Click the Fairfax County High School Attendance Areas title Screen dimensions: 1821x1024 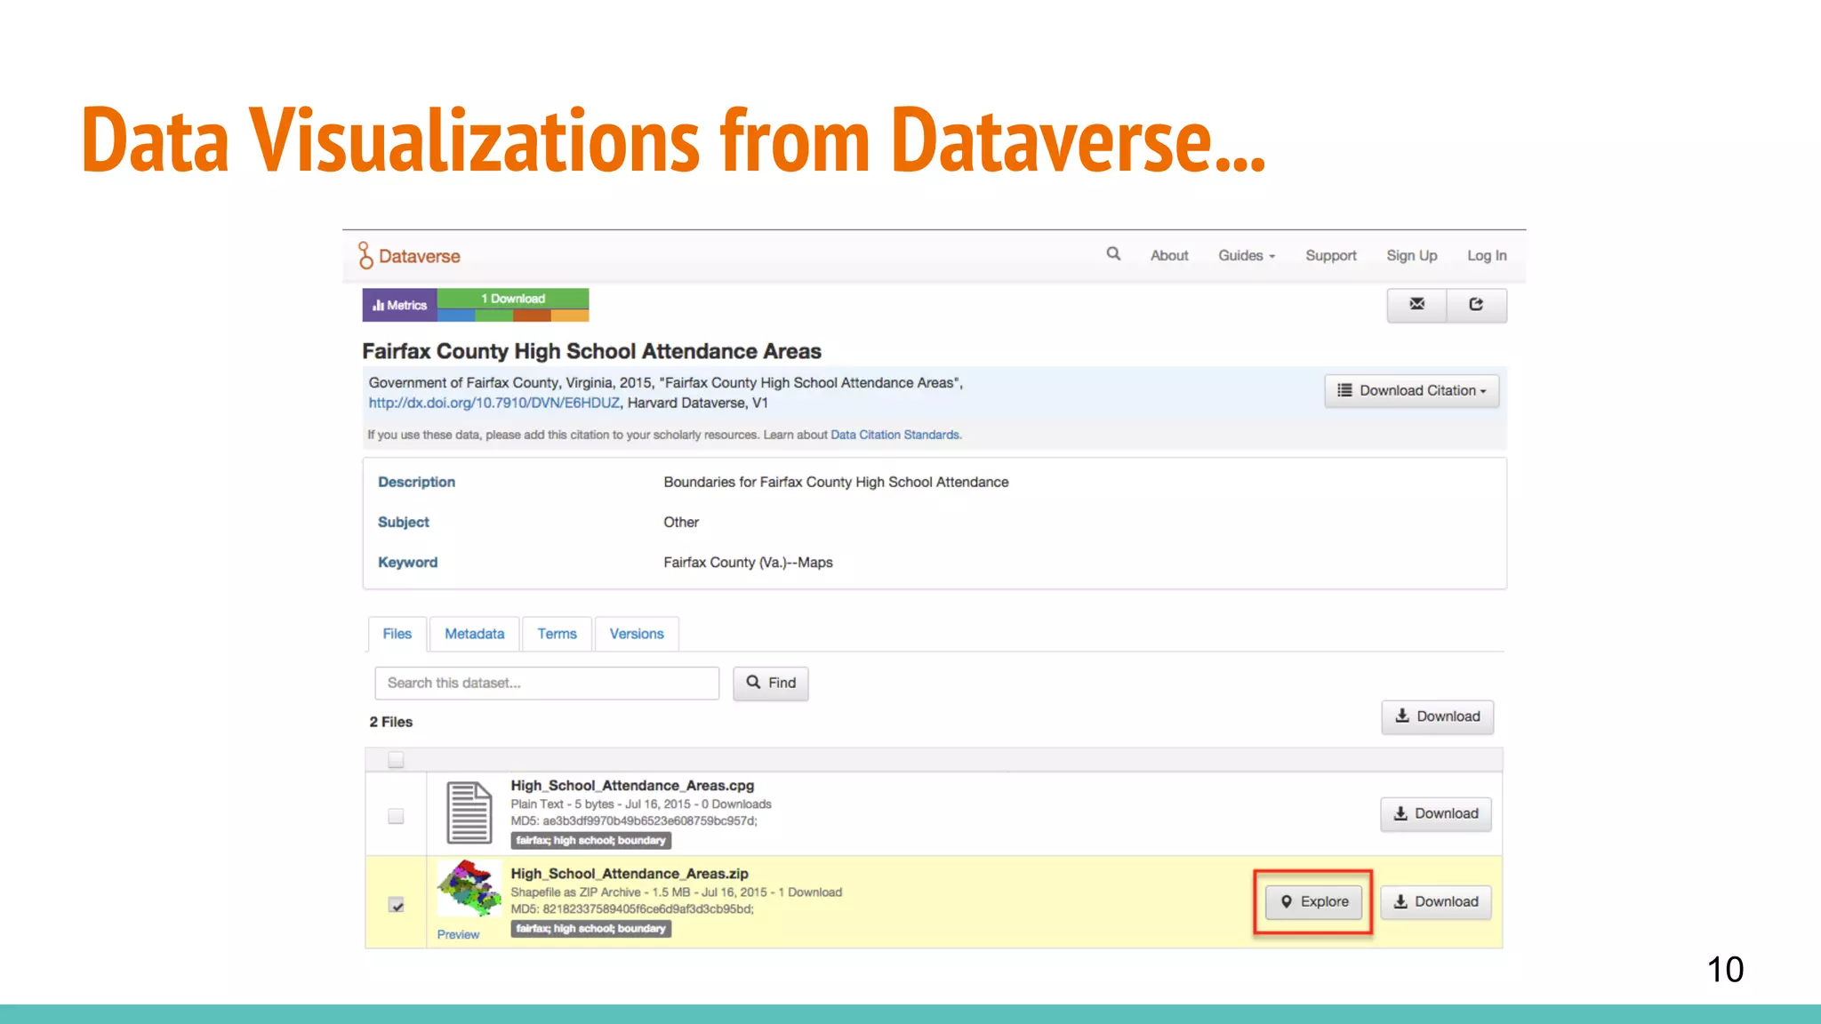point(591,351)
